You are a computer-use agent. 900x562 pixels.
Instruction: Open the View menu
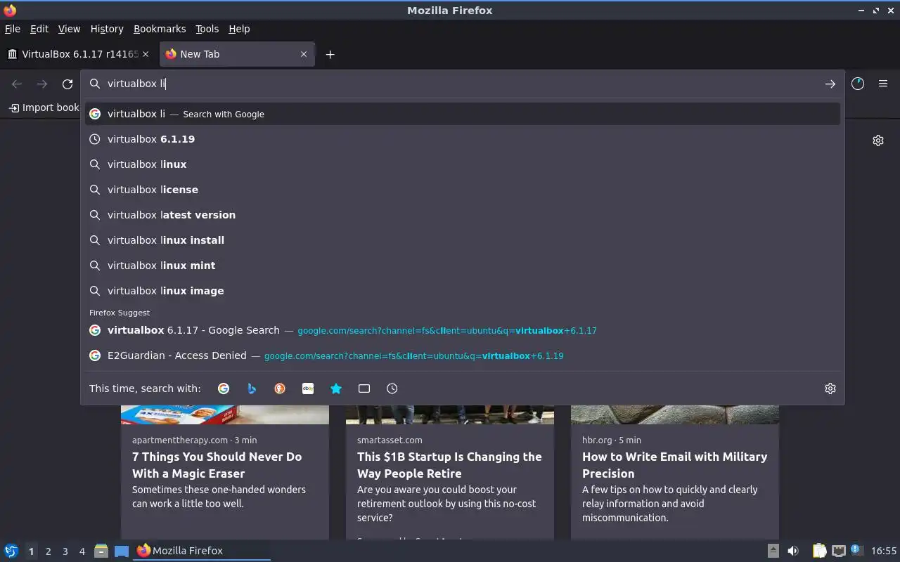[69, 29]
